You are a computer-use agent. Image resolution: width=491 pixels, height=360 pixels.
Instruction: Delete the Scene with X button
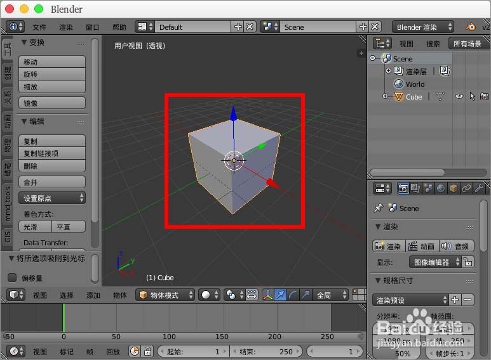pyautogui.click(x=375, y=27)
